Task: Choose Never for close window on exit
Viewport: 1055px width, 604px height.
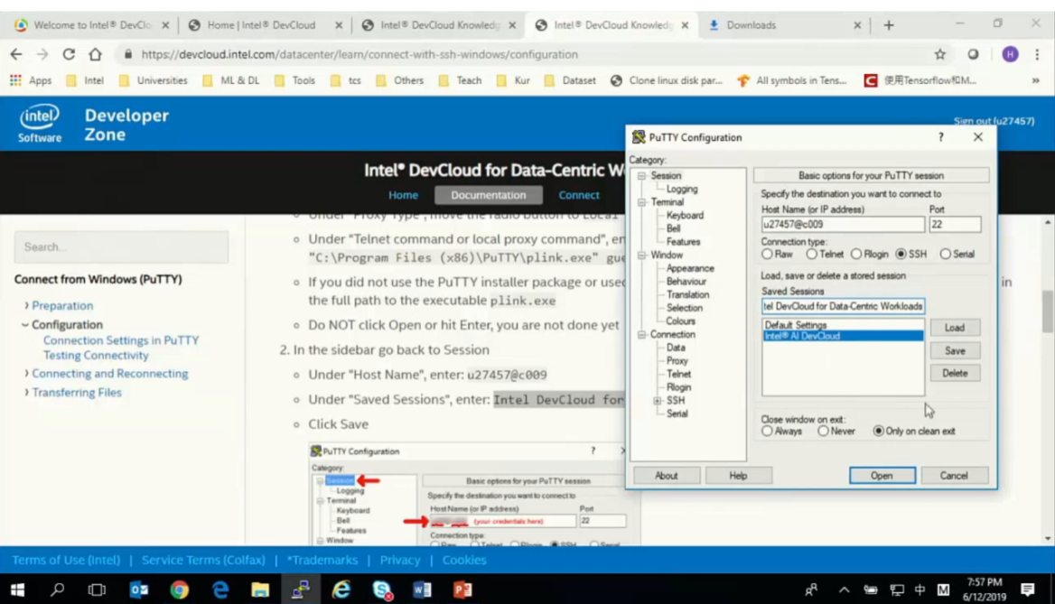Action: tap(823, 432)
